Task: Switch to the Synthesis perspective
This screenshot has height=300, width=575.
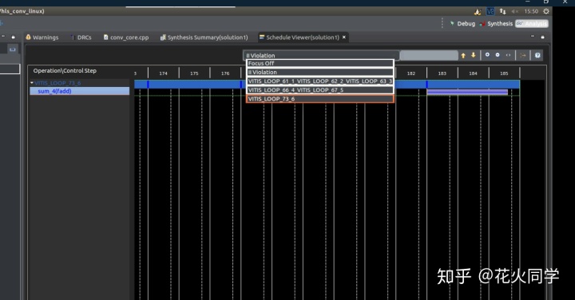Action: pos(496,23)
